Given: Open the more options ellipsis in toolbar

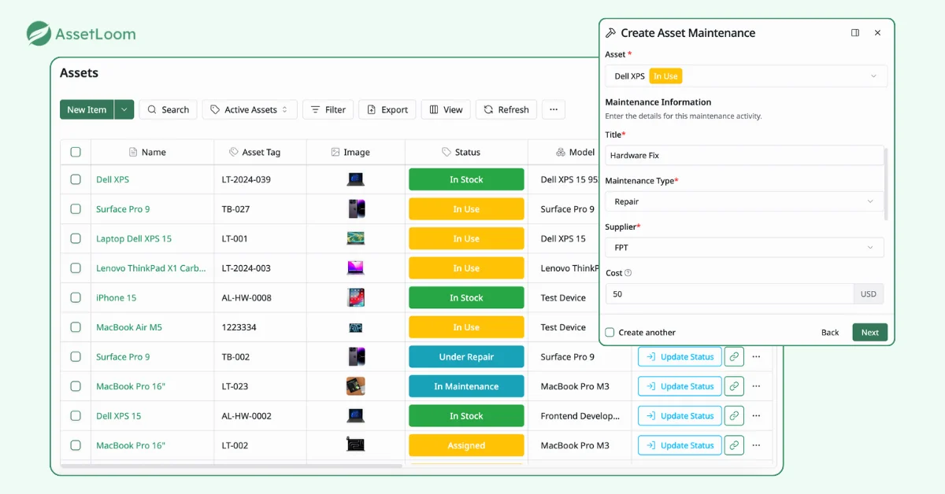Looking at the screenshot, I should click(x=554, y=110).
